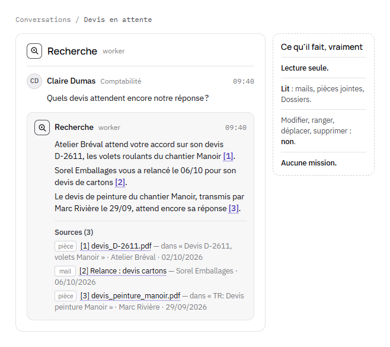Click the CD avatar of Claire Dumas
390x347 pixels.
click(34, 81)
